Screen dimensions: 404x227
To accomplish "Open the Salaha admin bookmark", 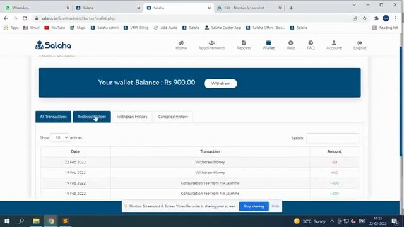I will [105, 28].
